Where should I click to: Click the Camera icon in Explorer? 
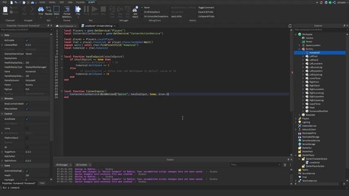point(303,38)
